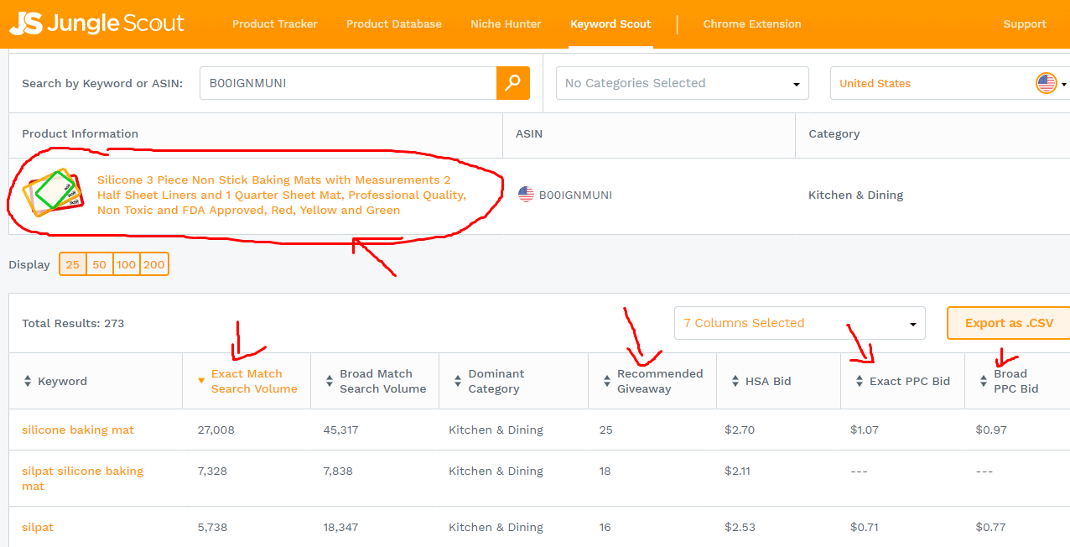
Task: Click the Kitchen & Dining product category text
Action: click(855, 195)
